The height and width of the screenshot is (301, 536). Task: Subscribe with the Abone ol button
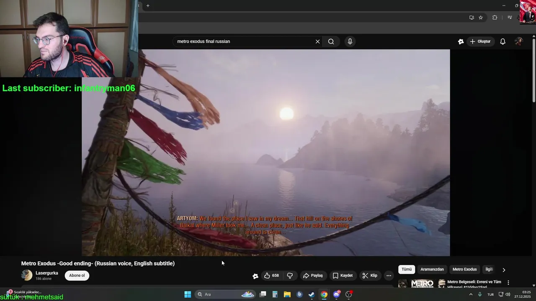[77, 275]
